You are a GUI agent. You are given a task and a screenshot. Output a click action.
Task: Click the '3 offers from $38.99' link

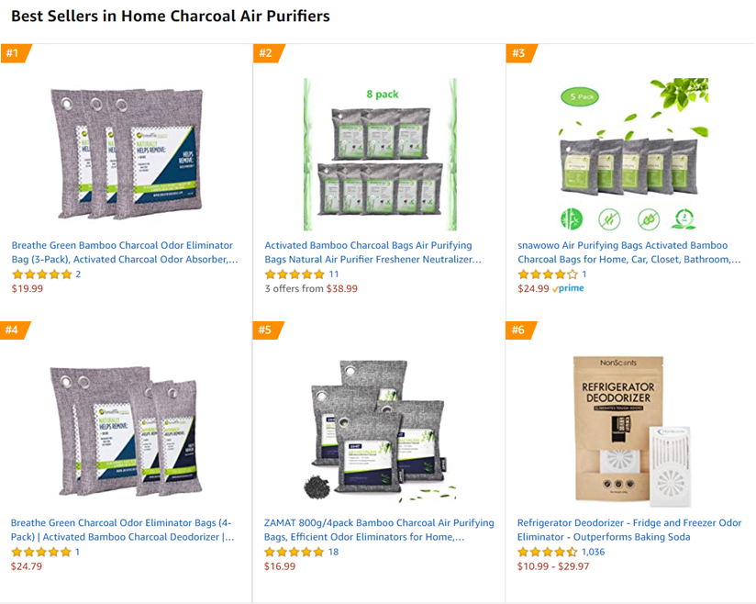point(311,288)
